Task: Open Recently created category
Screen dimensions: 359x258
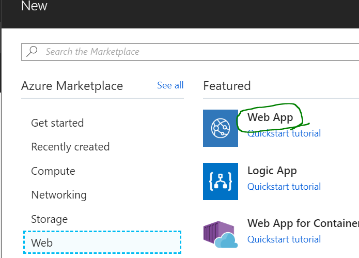Action: (70, 147)
